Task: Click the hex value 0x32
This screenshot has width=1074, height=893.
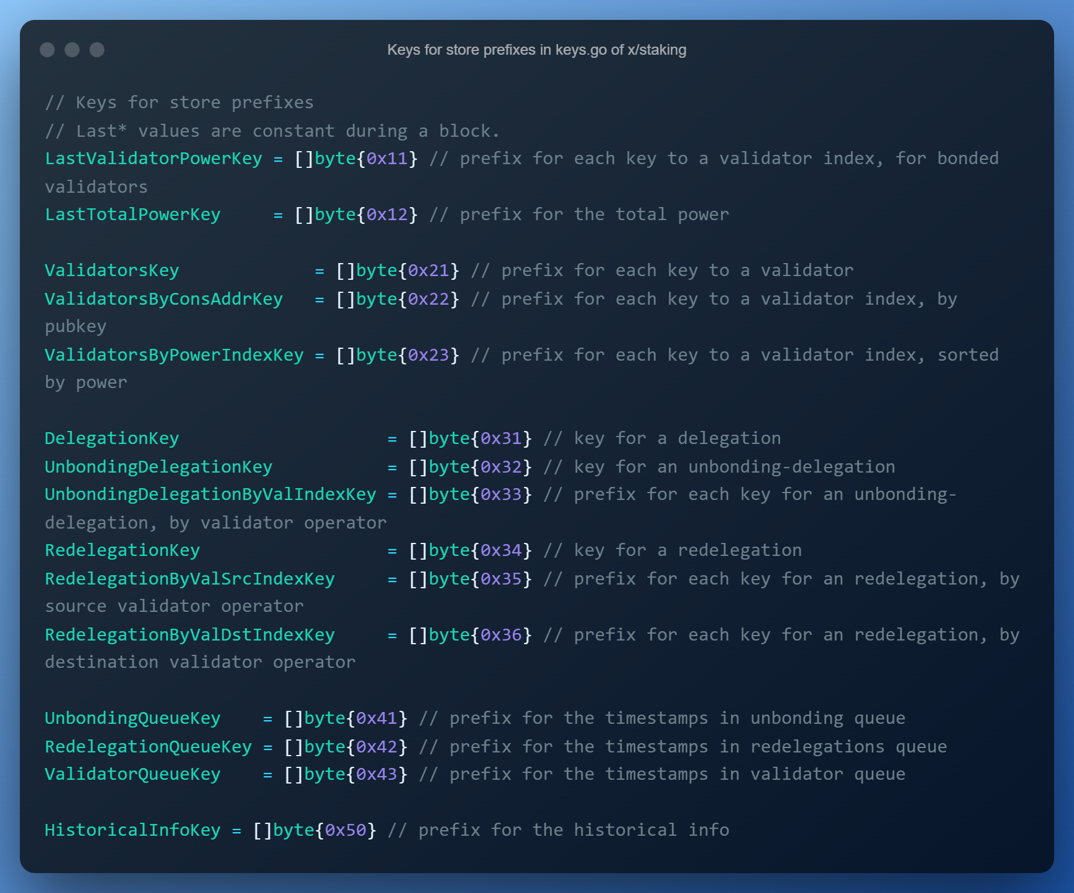Action: pos(502,467)
